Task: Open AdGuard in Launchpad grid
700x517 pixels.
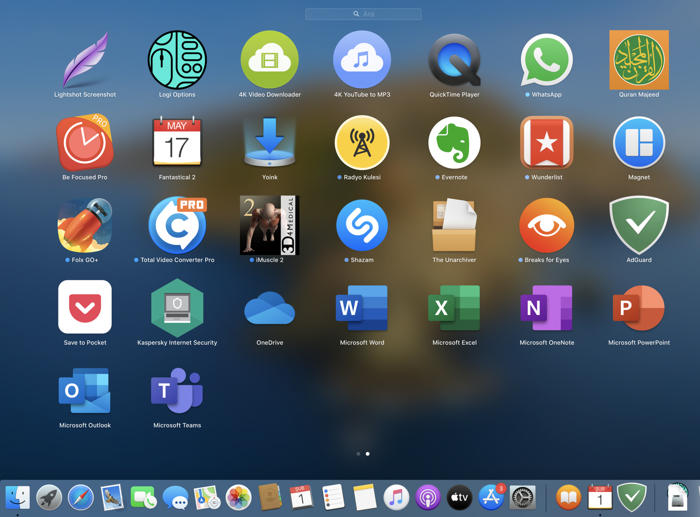Action: 639,225
